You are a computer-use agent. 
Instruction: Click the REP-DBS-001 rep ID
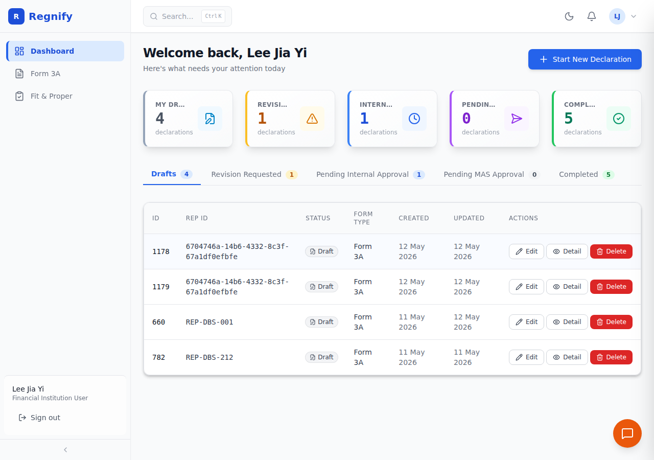click(209, 322)
